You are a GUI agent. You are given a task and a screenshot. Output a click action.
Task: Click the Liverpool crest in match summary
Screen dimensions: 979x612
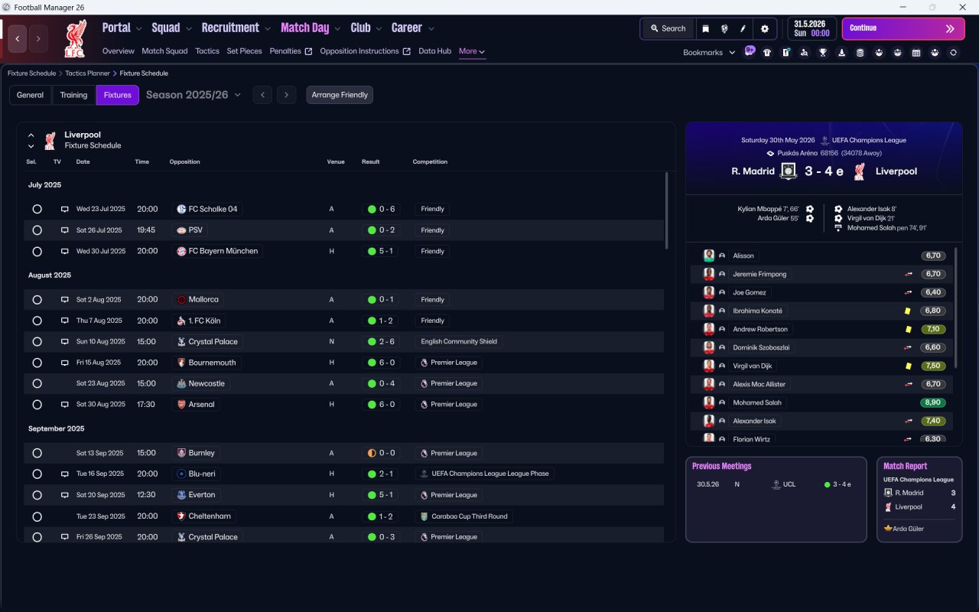pos(859,171)
